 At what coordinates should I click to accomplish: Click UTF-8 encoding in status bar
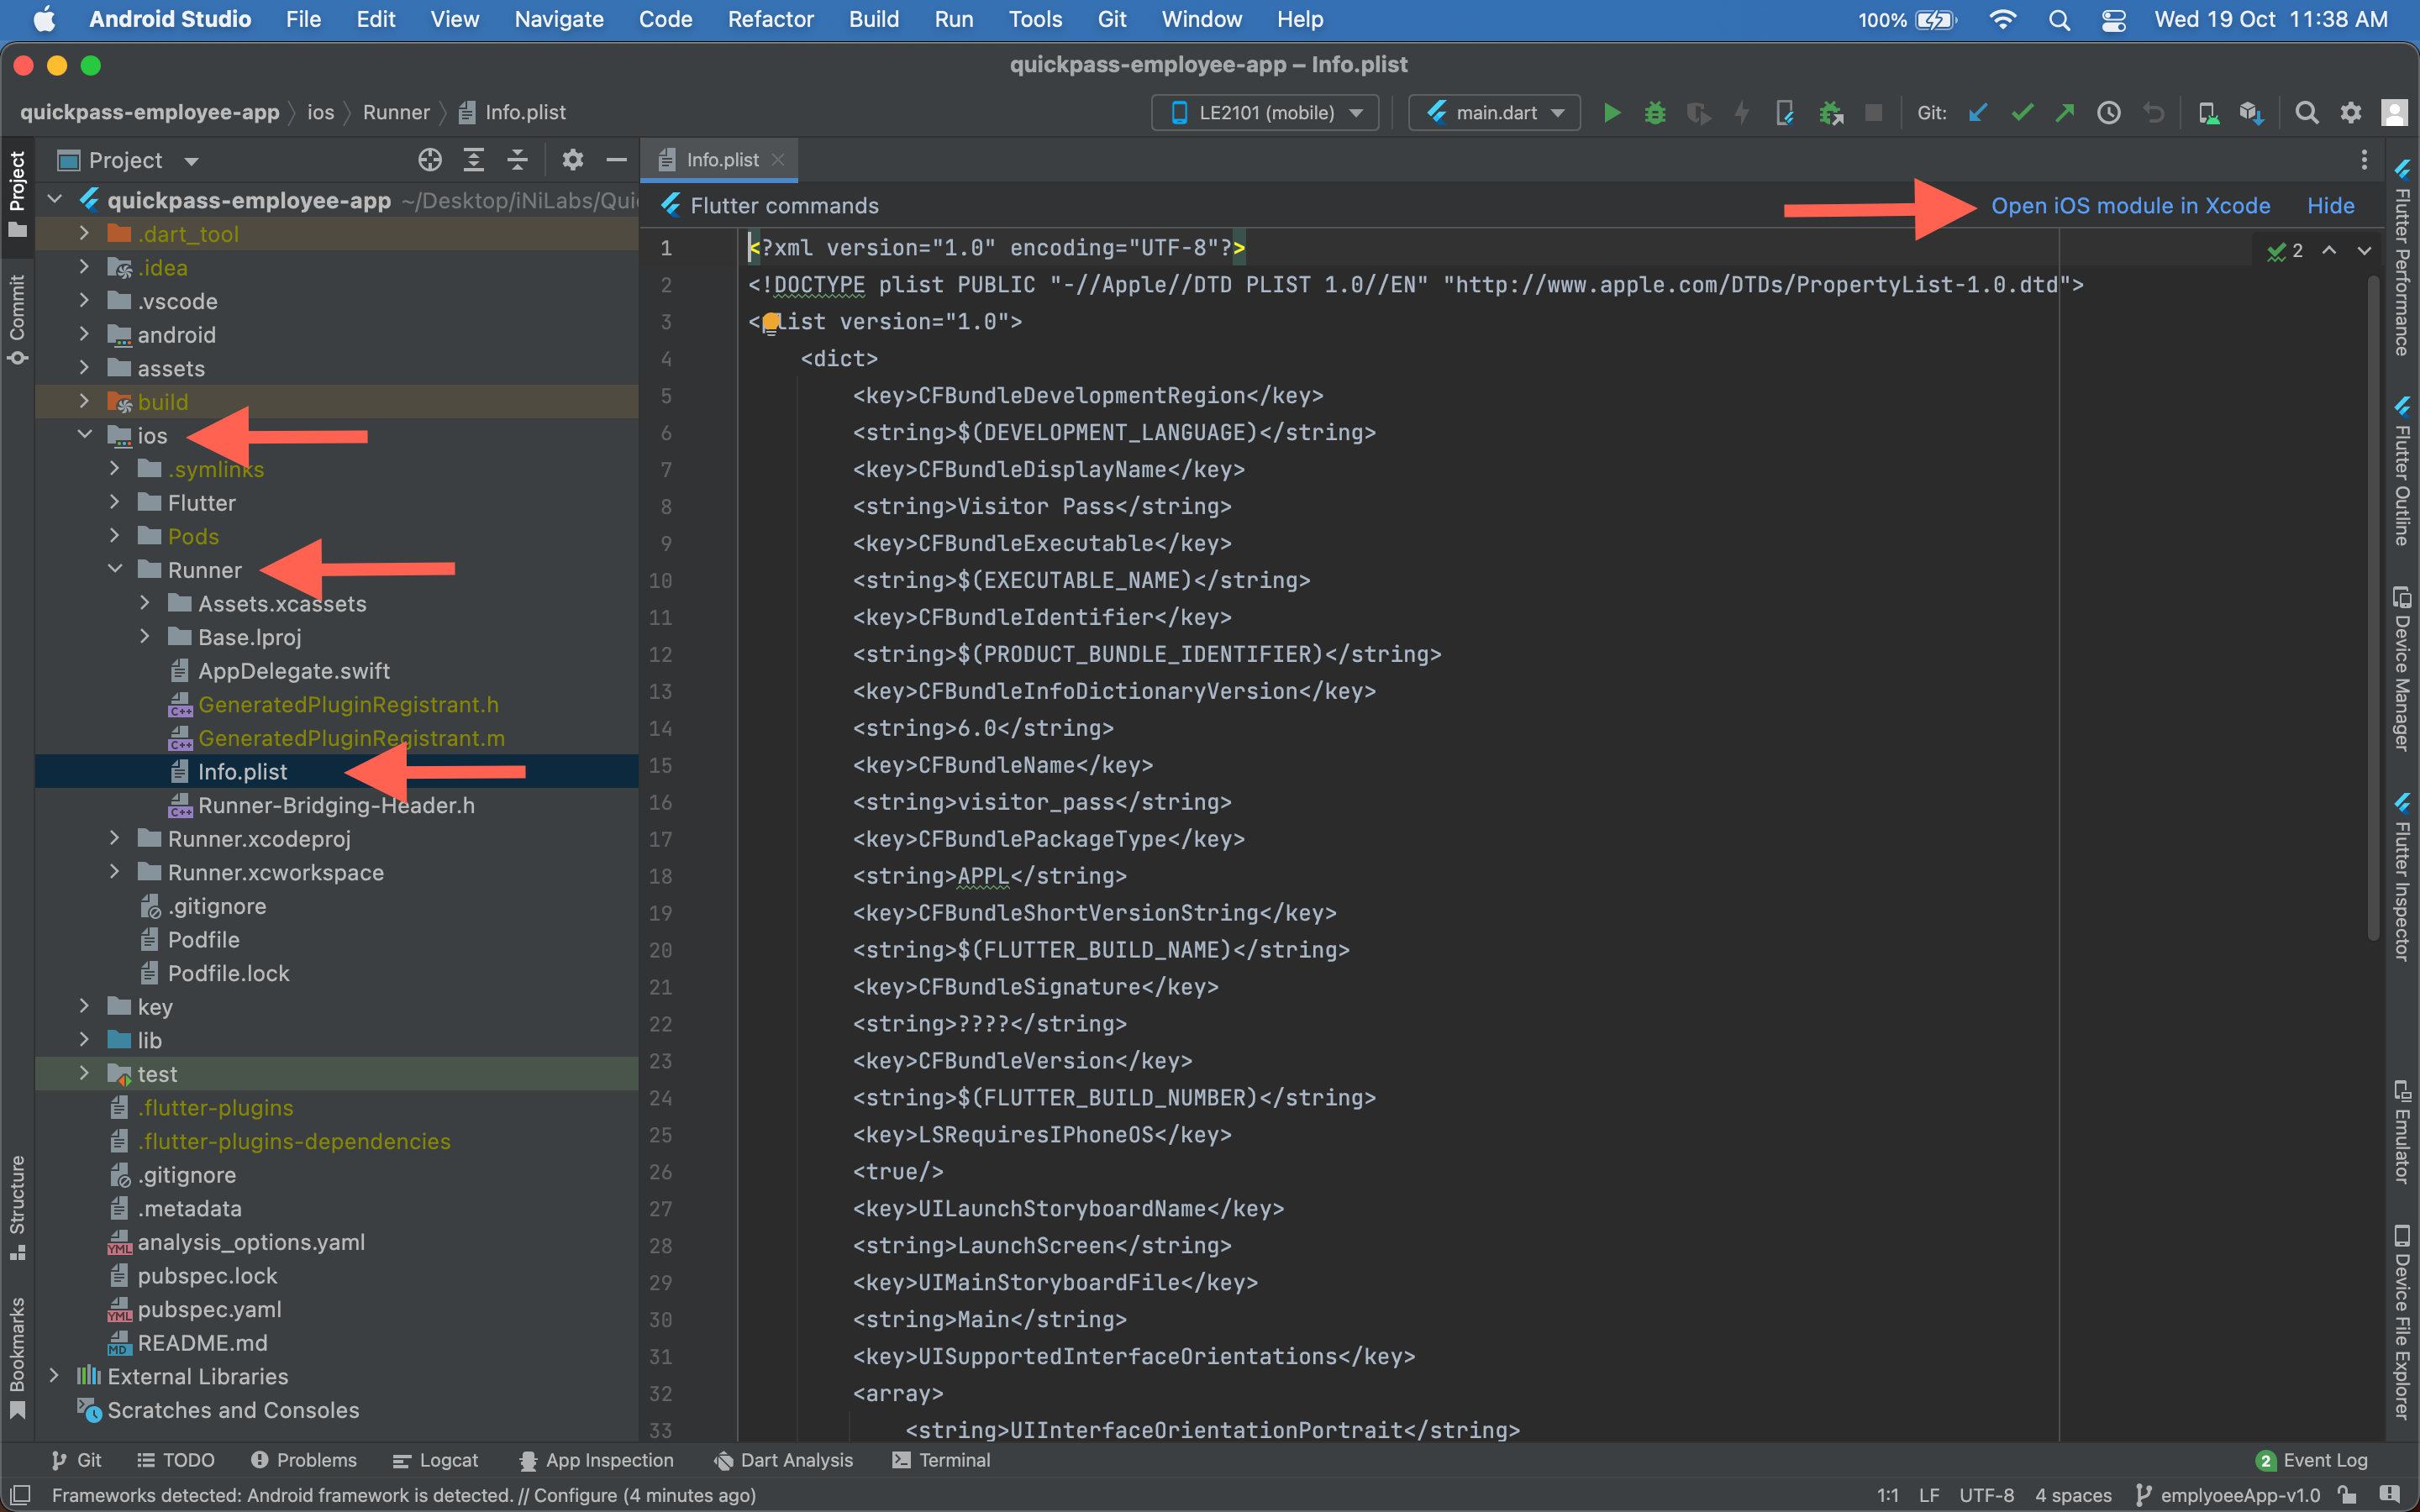1986,1495
